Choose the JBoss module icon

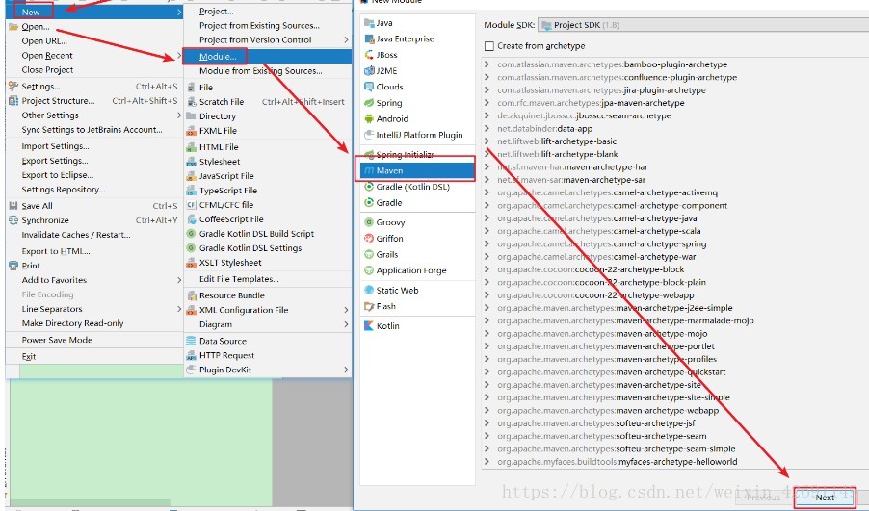tap(369, 55)
